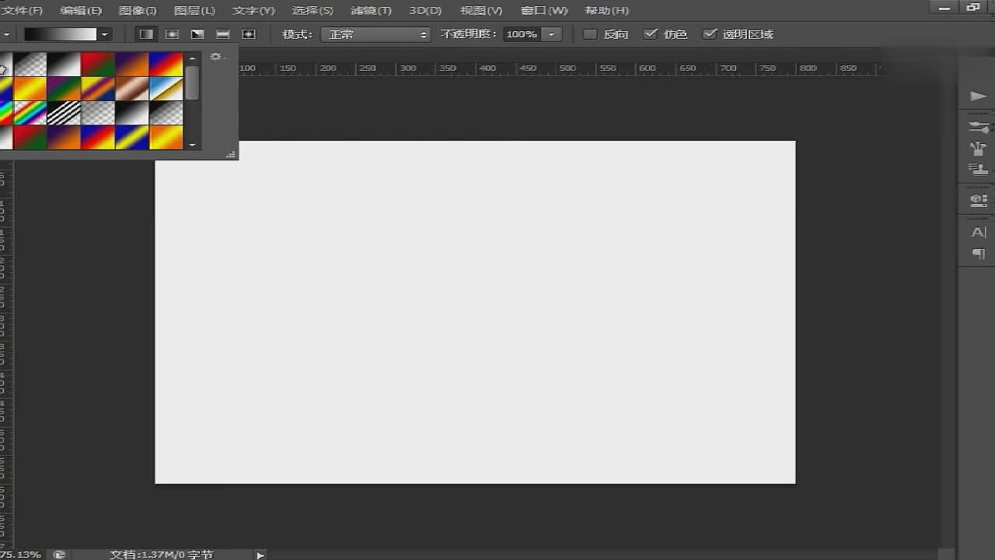Image resolution: width=995 pixels, height=560 pixels.
Task: Select the Radial Gradient type icon
Action: tap(172, 34)
